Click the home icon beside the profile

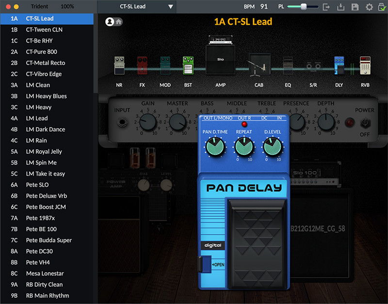pos(118,22)
